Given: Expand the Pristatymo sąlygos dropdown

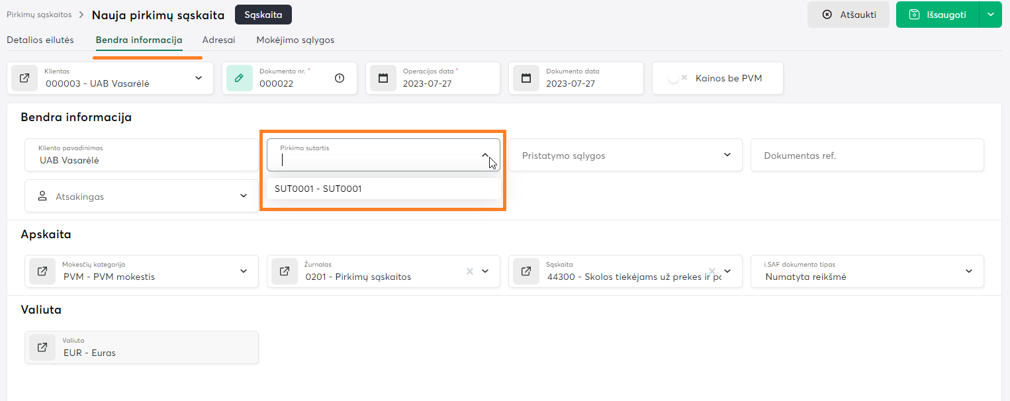Looking at the screenshot, I should tap(727, 155).
